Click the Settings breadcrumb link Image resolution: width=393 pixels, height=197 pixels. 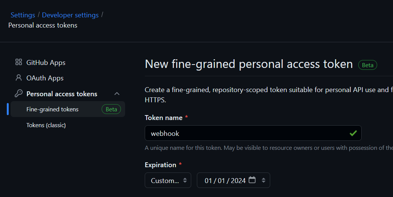coord(23,15)
